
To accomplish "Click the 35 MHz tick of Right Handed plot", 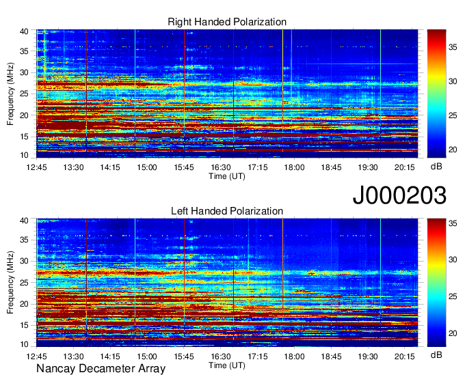I will 25,51.
